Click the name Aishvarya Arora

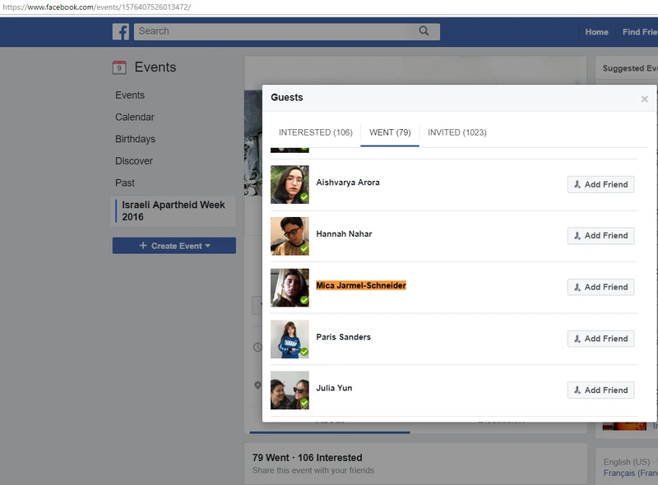click(348, 182)
